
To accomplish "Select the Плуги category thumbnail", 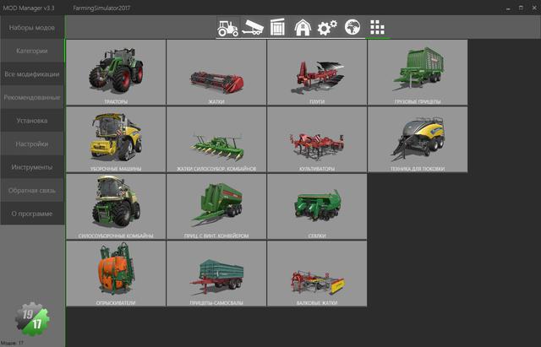I will [x=317, y=72].
